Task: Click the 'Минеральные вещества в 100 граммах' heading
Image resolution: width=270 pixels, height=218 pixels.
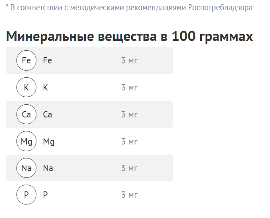Action: [x=129, y=37]
